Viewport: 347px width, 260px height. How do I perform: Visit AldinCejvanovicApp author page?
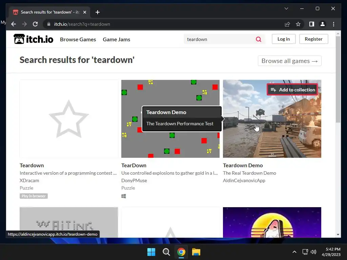244,180
